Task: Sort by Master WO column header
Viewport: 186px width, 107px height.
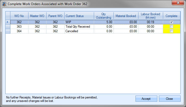Action: point(37,16)
